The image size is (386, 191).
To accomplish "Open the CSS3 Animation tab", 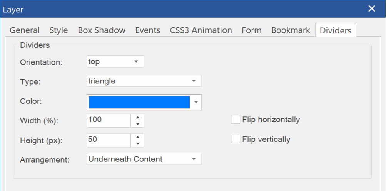I will click(x=201, y=30).
